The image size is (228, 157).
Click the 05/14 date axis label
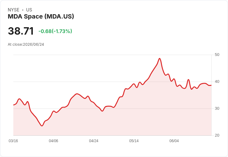134,141
